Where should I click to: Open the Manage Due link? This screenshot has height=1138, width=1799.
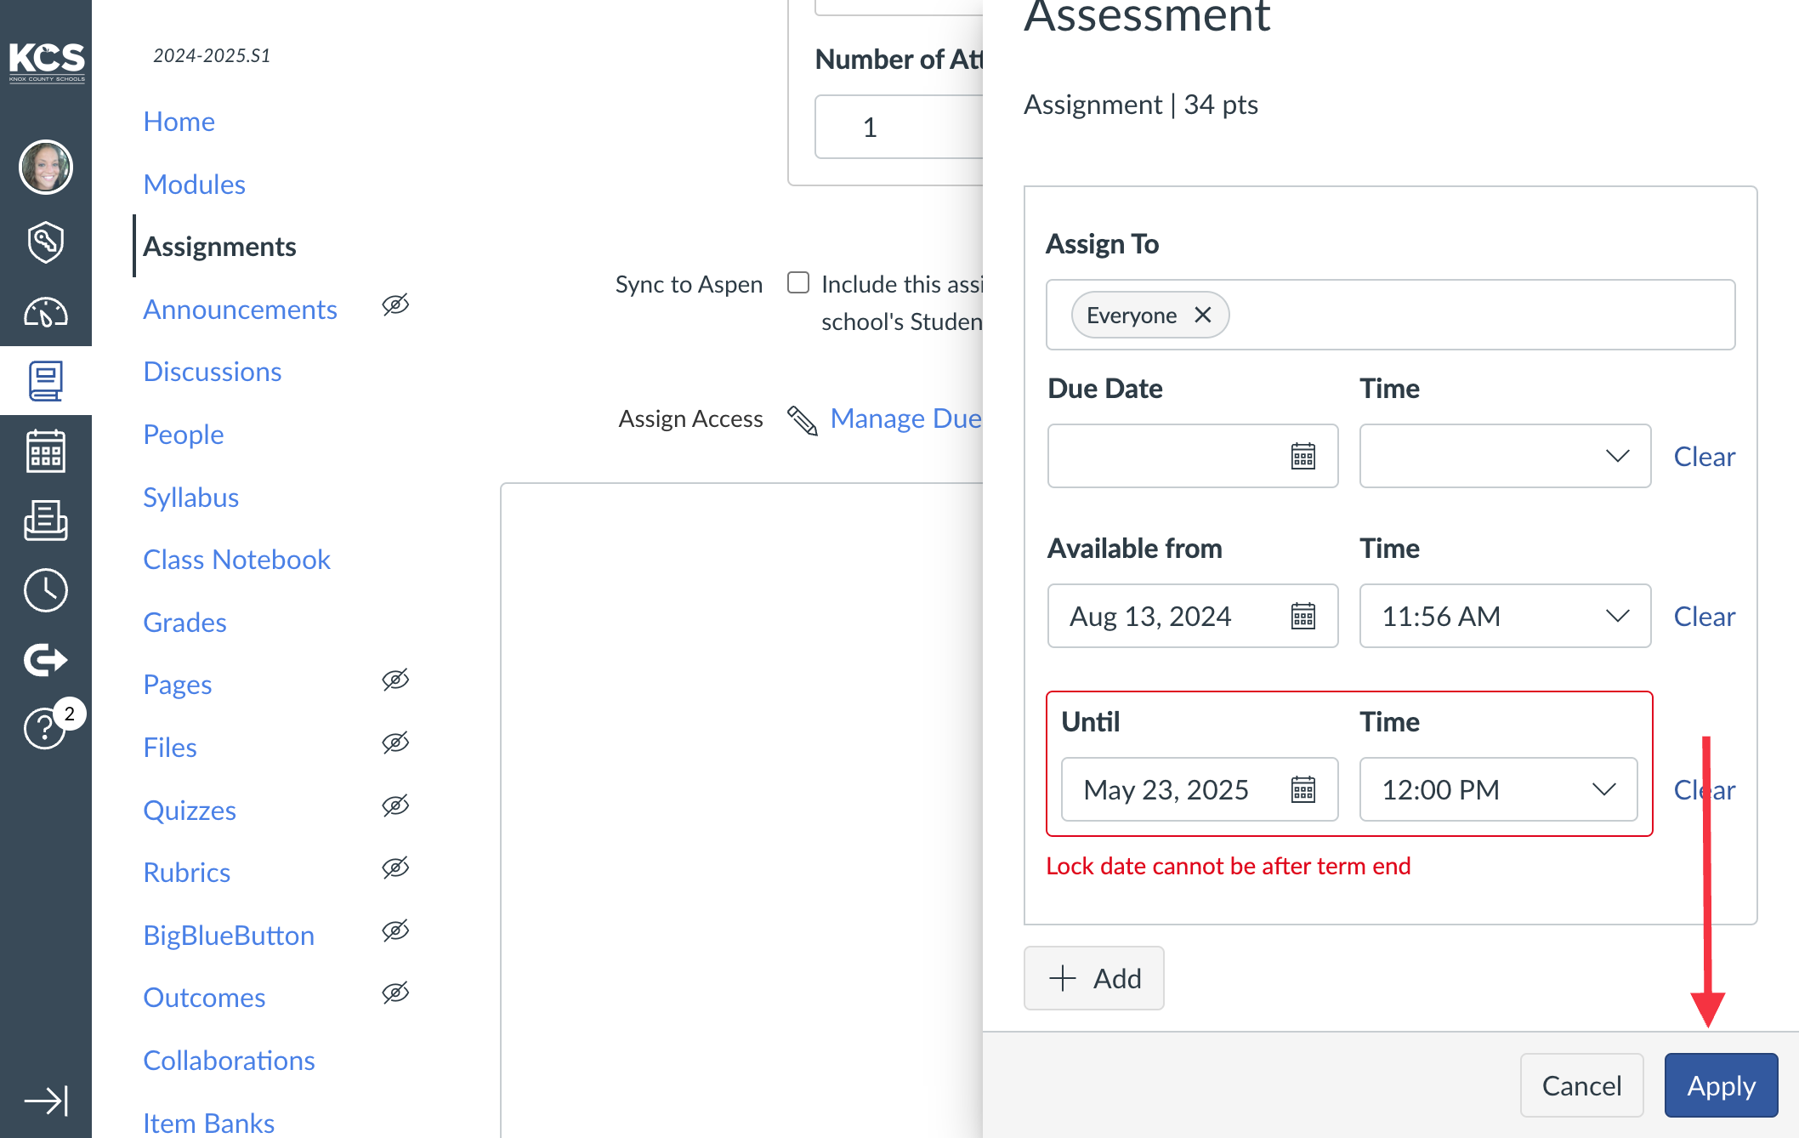905,418
